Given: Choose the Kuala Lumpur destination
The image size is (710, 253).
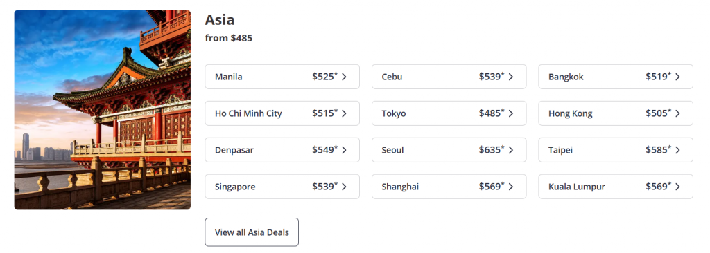Looking at the screenshot, I should point(616,187).
